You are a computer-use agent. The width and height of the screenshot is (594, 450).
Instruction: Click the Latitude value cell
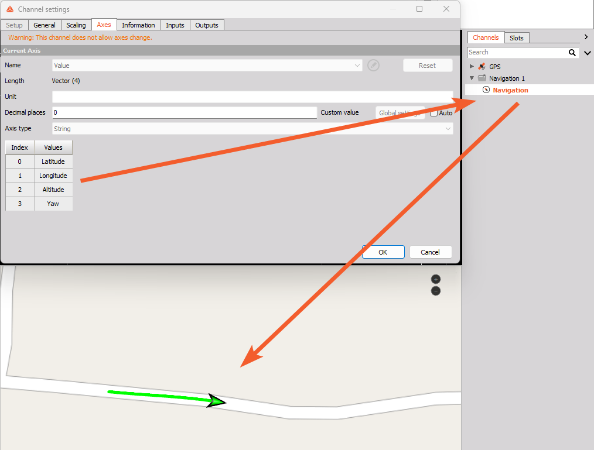click(x=53, y=162)
